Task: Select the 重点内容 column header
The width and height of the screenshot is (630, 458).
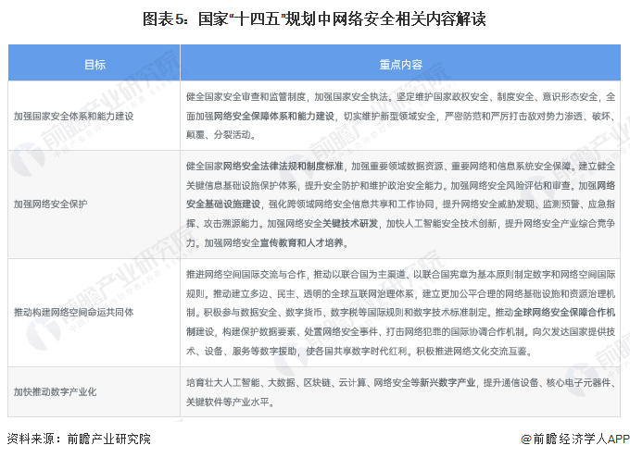Action: (x=400, y=65)
